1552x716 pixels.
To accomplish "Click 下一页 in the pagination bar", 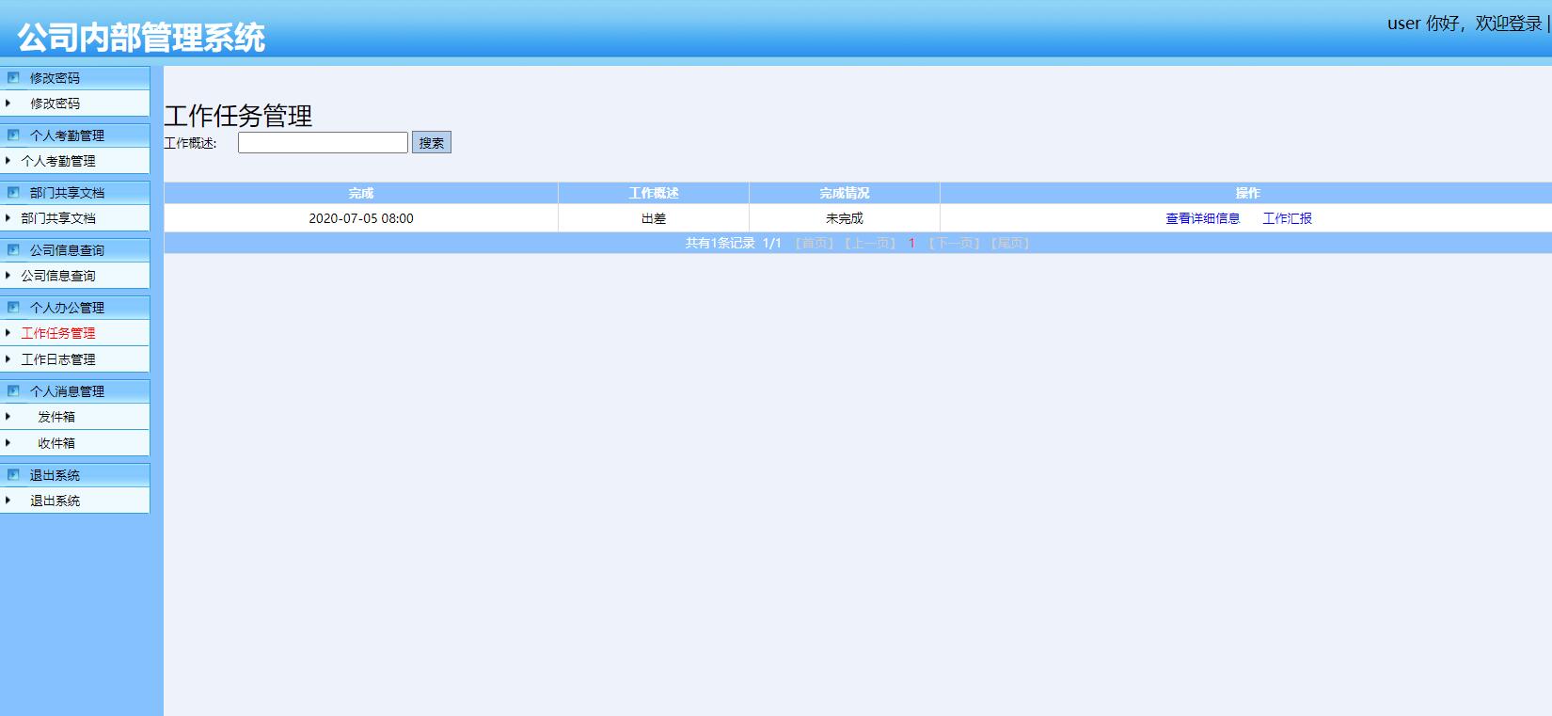I will tap(955, 243).
